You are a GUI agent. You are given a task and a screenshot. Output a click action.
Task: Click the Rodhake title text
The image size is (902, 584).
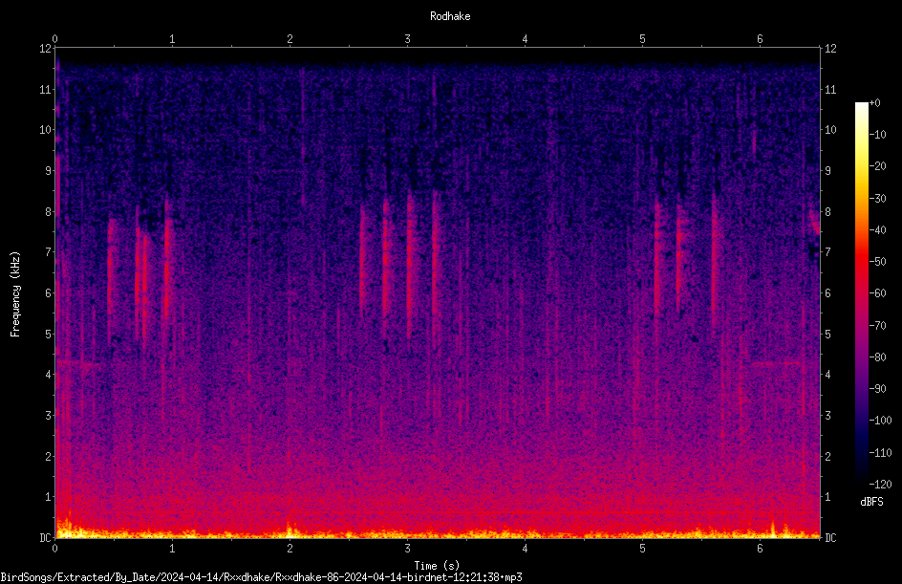click(x=450, y=16)
